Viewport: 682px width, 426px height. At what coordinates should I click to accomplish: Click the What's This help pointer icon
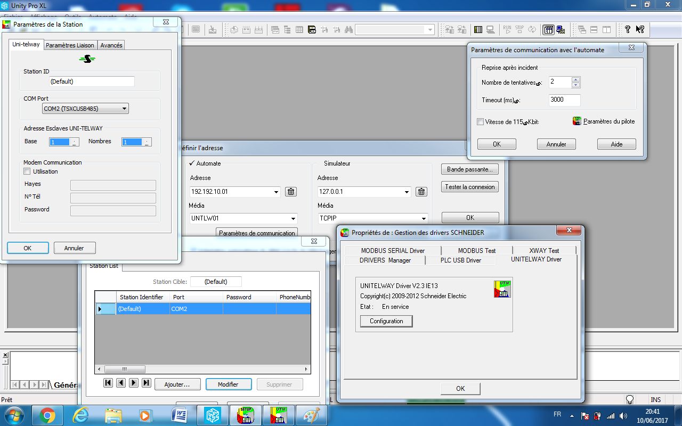(640, 30)
